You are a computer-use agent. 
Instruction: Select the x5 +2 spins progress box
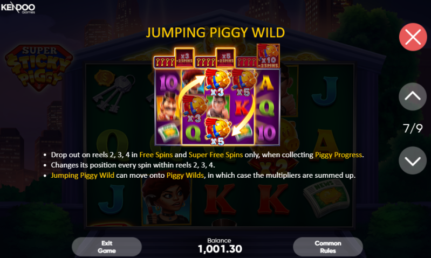point(225,58)
